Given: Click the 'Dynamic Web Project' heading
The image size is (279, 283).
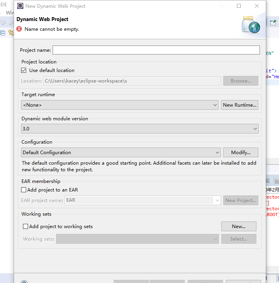Looking at the screenshot, I should pyautogui.click(x=42, y=19).
